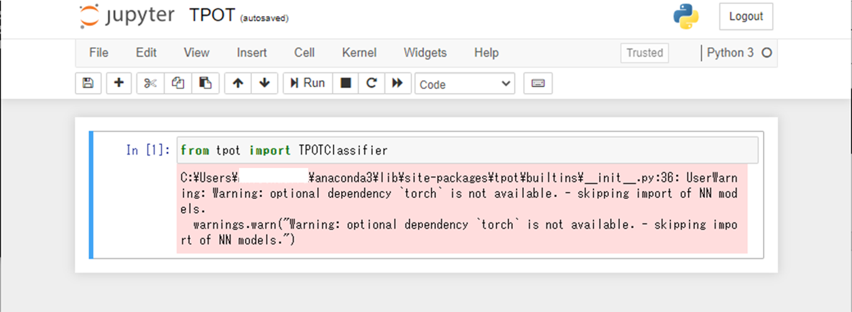
Task: Open the cell type Code dropdown
Action: point(464,84)
